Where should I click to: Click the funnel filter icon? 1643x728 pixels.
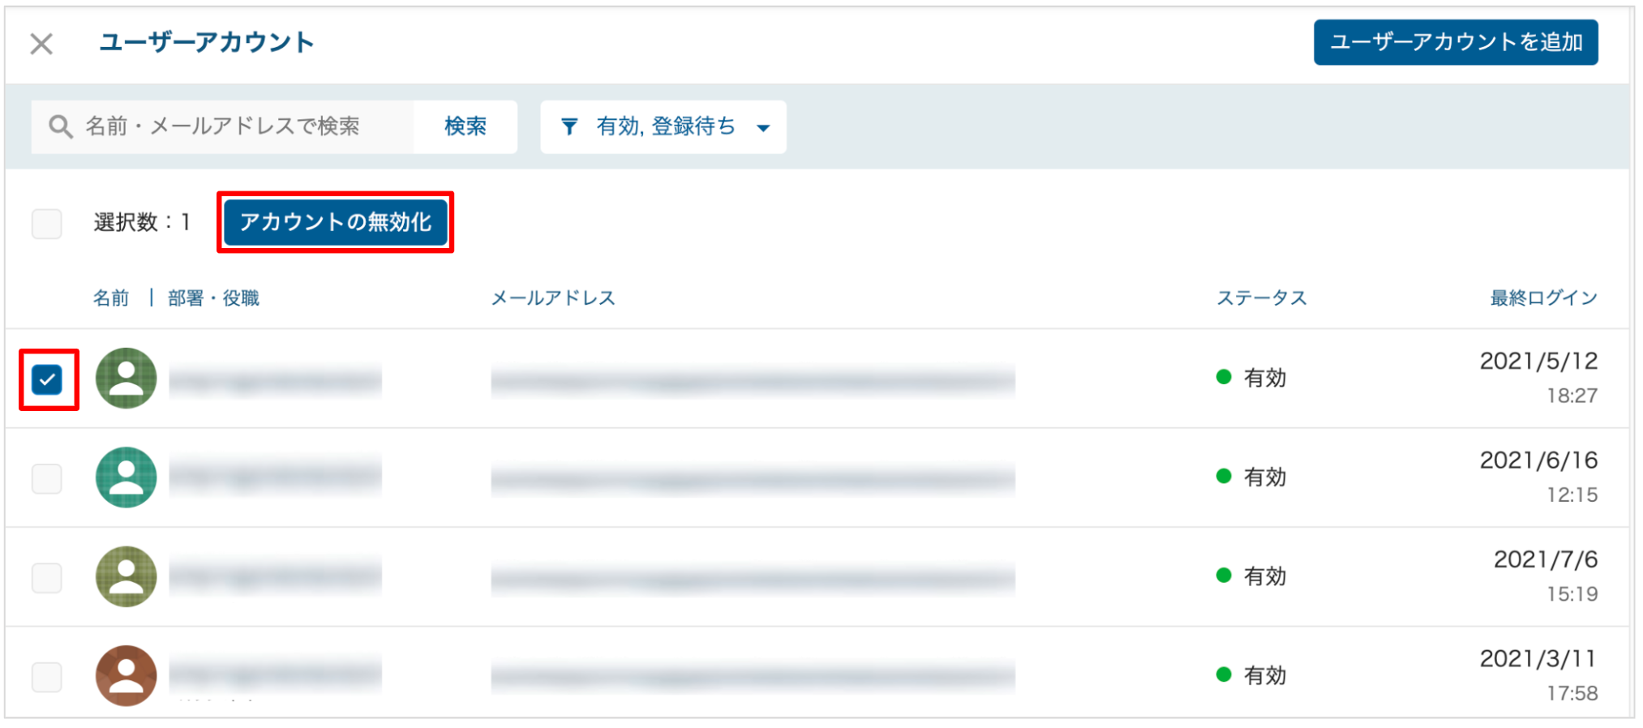(569, 126)
